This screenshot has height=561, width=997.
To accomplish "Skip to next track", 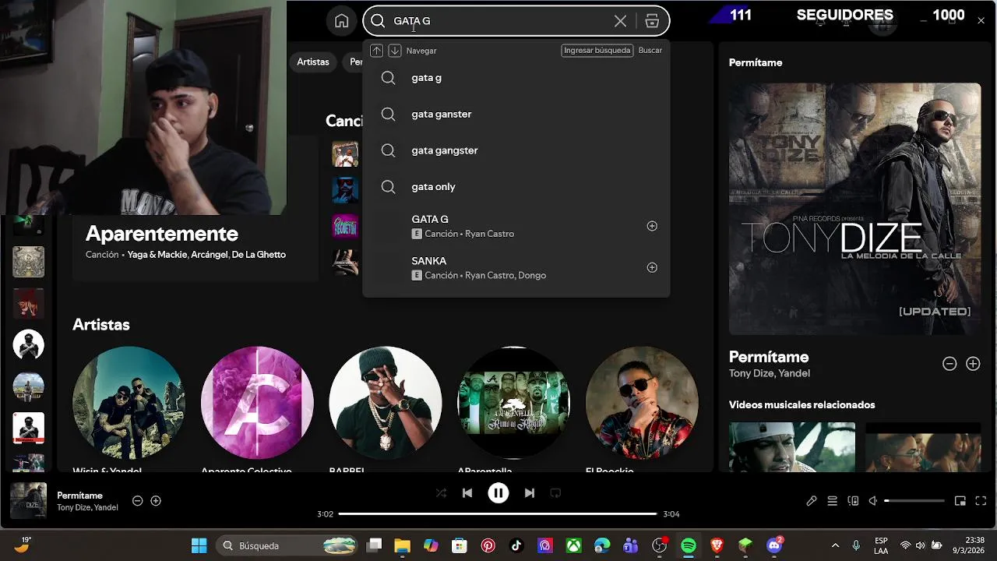I will click(x=530, y=493).
